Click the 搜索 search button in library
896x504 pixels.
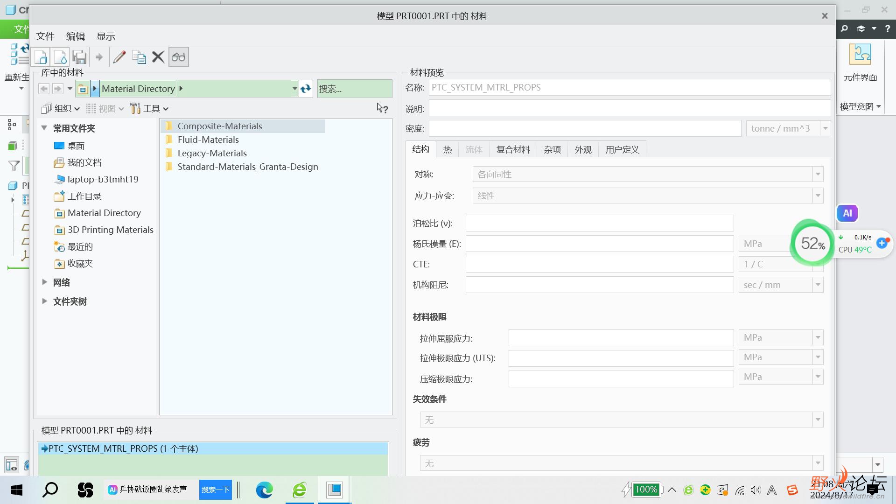point(354,88)
